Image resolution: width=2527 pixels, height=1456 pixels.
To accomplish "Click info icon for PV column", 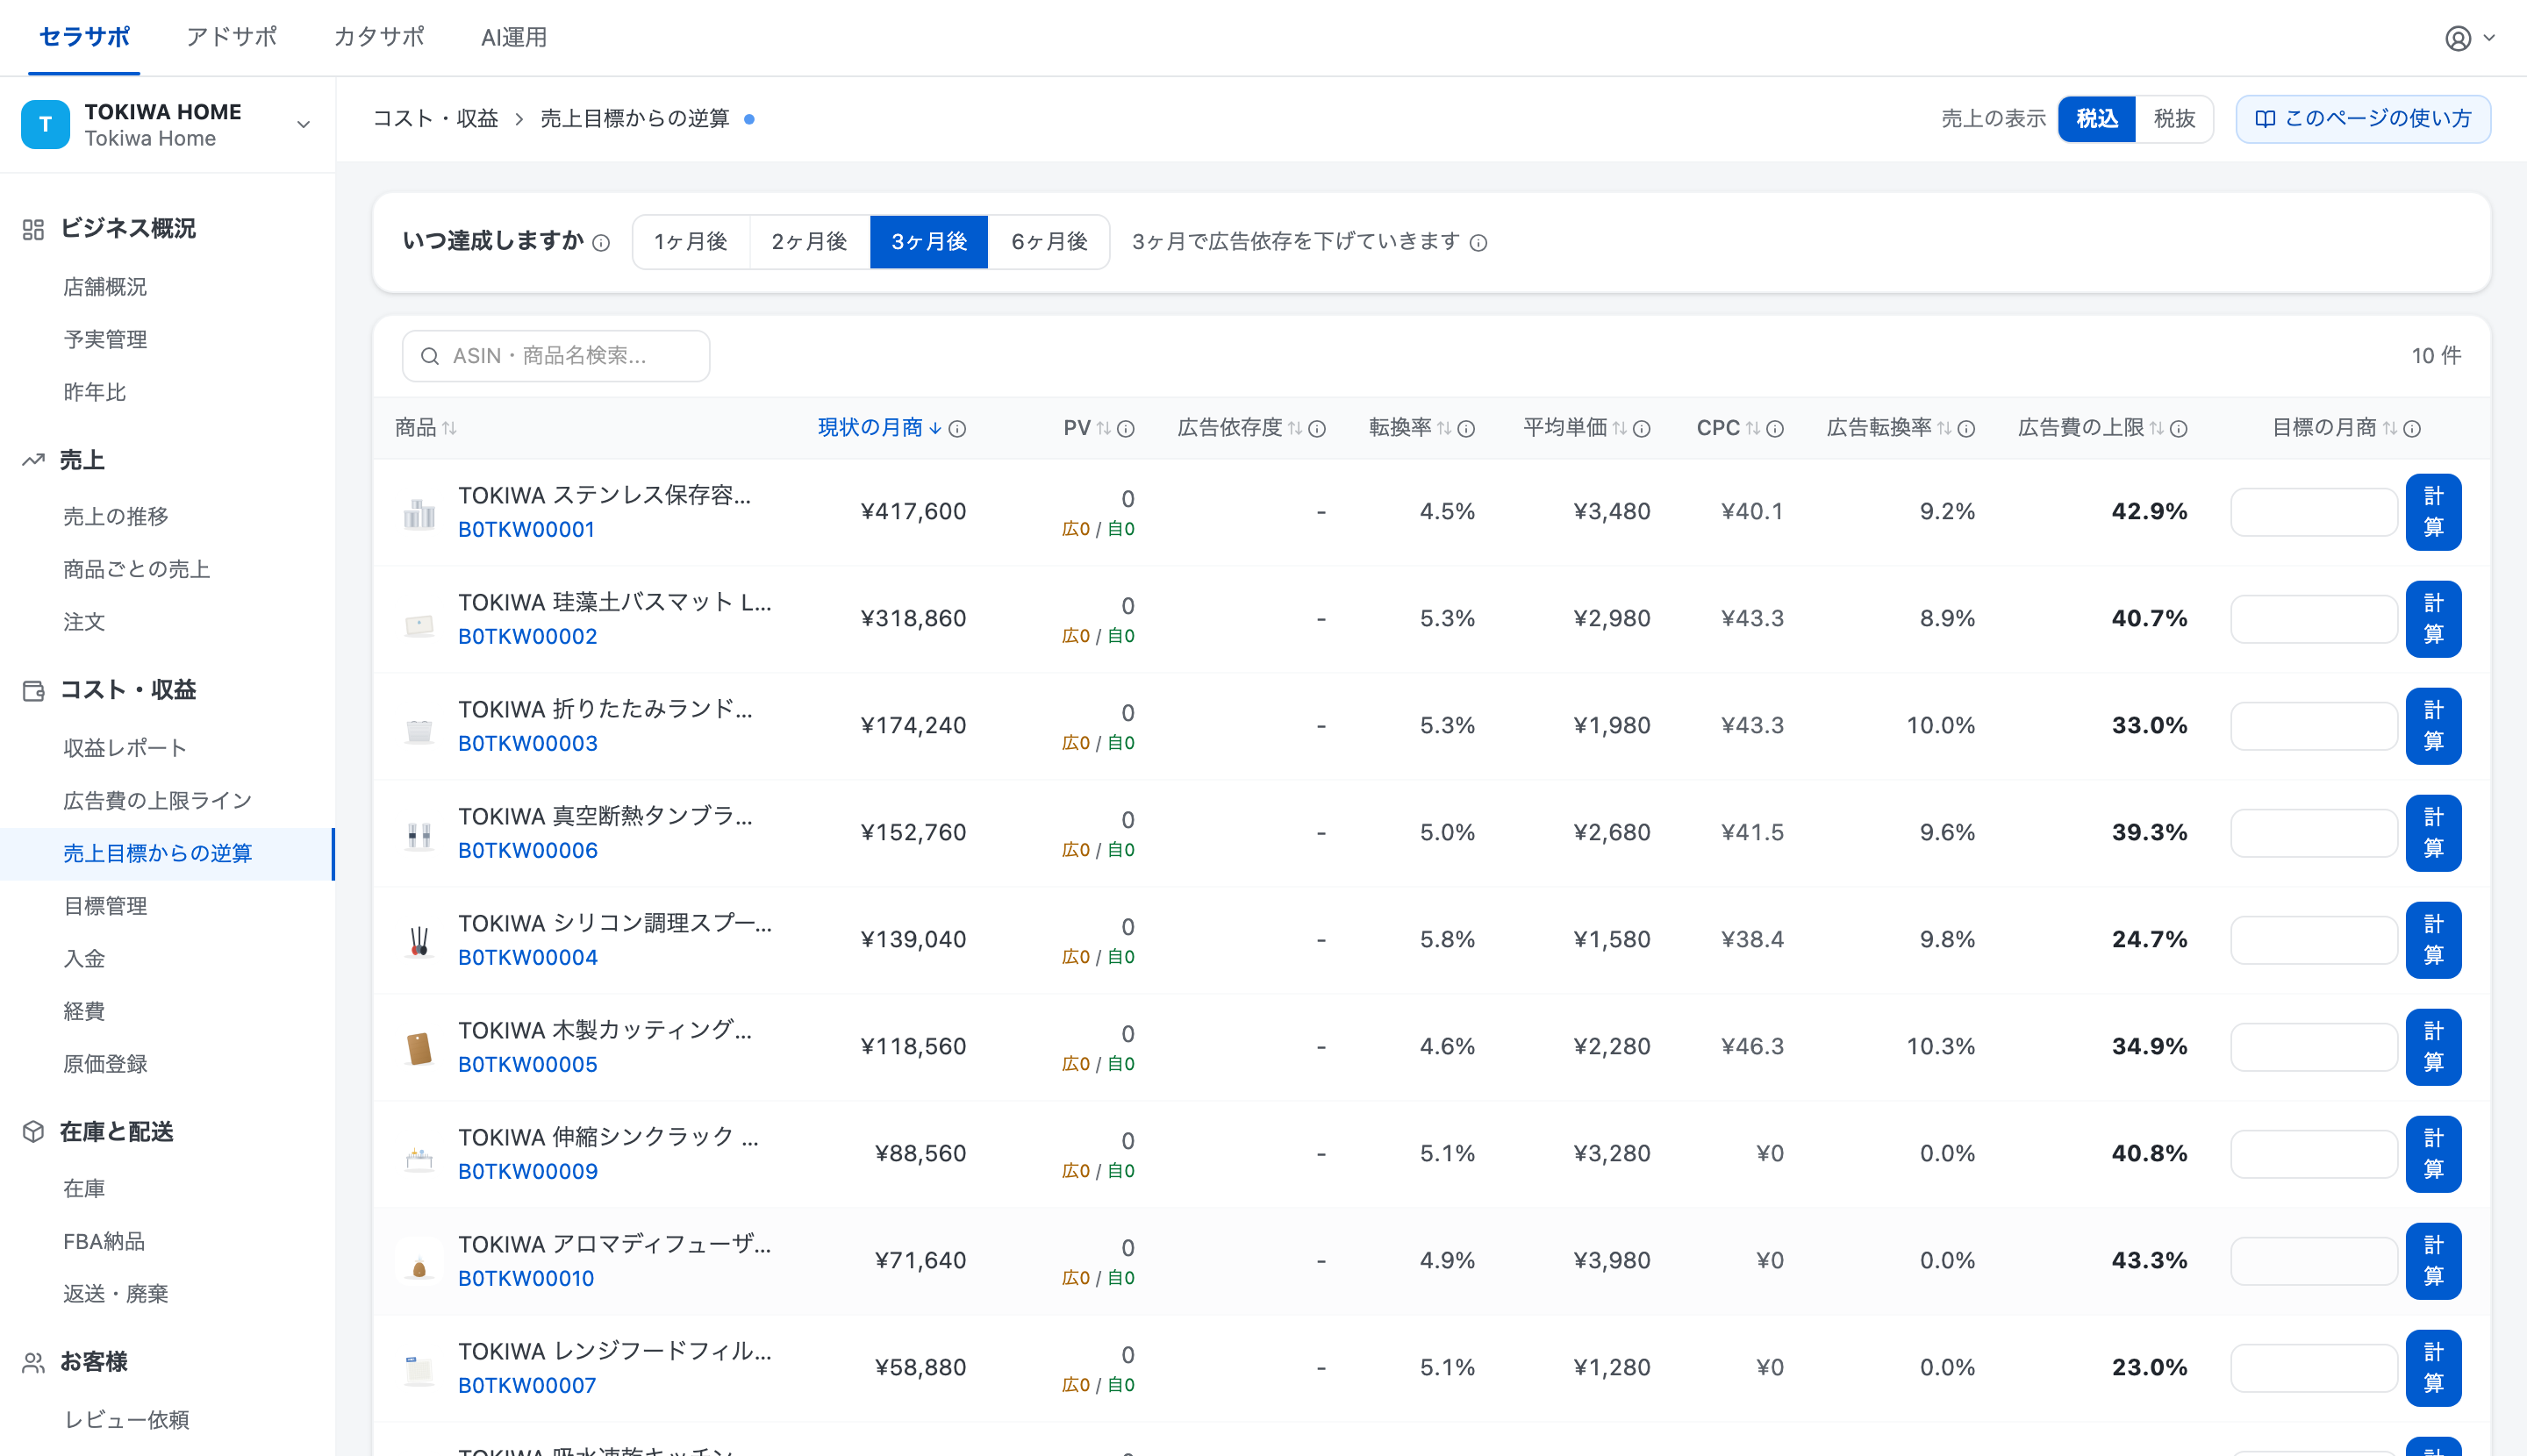I will click(x=1126, y=429).
